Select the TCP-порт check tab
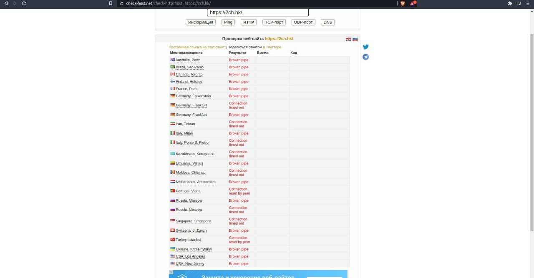Screen dimensions: 534x278 click(x=274, y=22)
